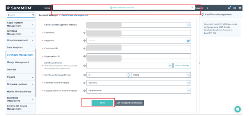Click the Fetch Profiles button
Image resolution: width=249 pixels, height=116 pixels.
[x=182, y=66]
